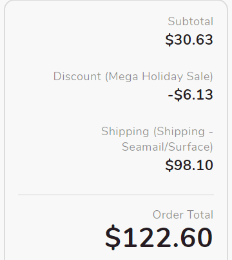Click the Order Total label
Screen dimensions: 232x260
(183, 215)
